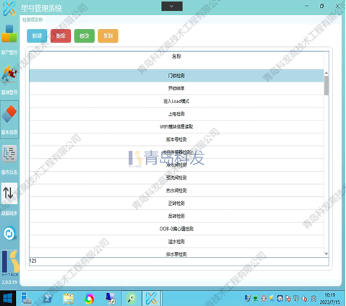Image resolution: width=346 pixels, height=306 pixels.
Task: Click the network tray icon
Action: 296,299
